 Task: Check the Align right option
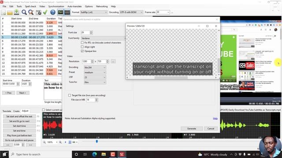(x=82, y=47)
